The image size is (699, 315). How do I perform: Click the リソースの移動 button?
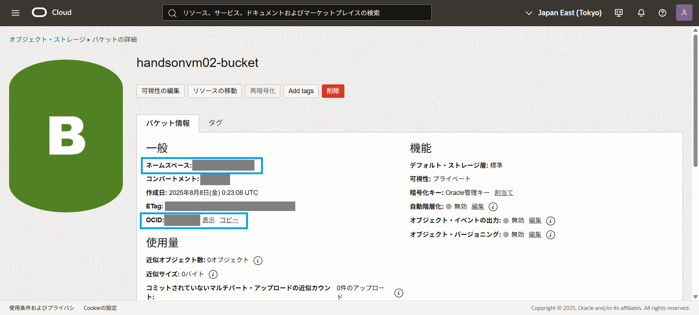(215, 91)
